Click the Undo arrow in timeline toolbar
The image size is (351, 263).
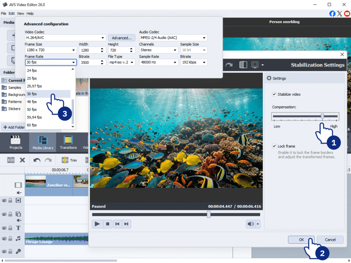tap(37, 160)
